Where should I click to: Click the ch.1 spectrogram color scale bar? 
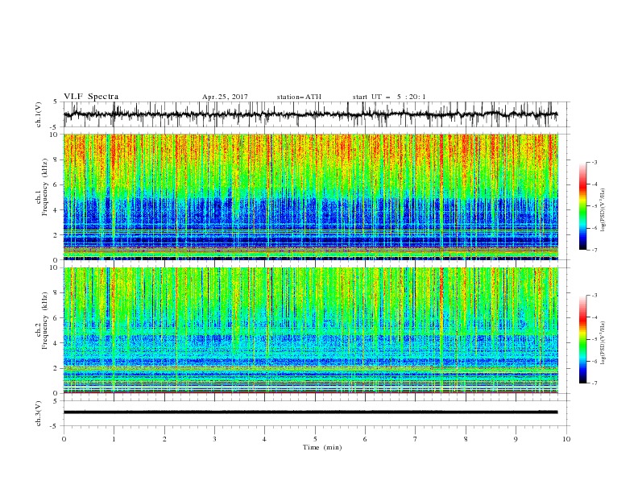(582, 206)
